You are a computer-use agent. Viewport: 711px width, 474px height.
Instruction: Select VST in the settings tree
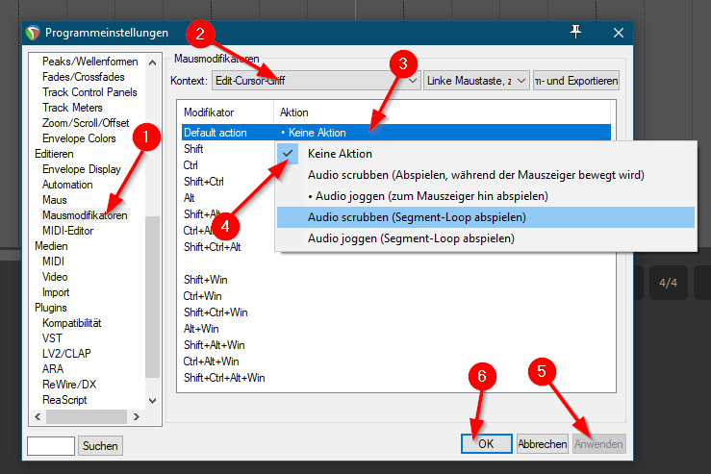tap(52, 338)
